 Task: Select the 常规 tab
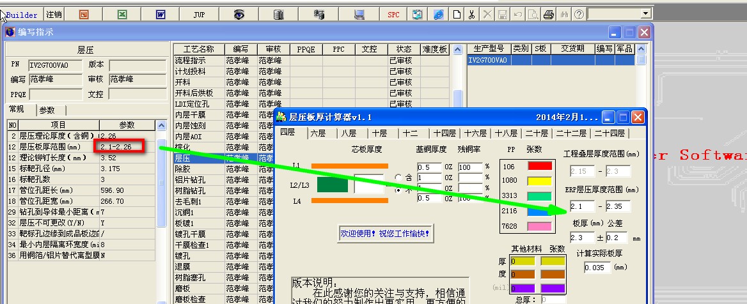point(17,109)
